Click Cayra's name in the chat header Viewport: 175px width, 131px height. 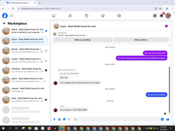point(78,26)
